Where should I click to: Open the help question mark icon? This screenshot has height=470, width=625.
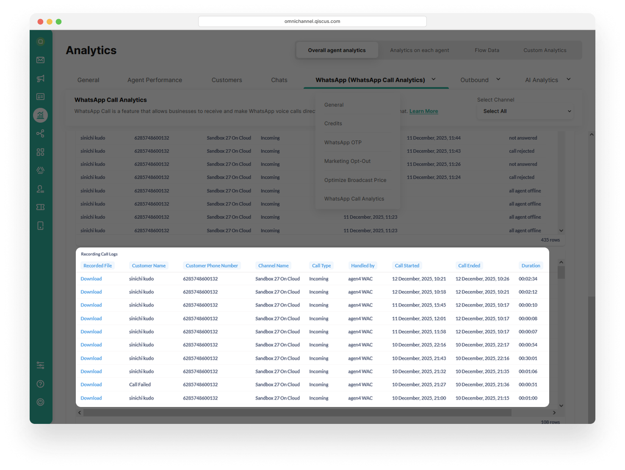click(41, 384)
